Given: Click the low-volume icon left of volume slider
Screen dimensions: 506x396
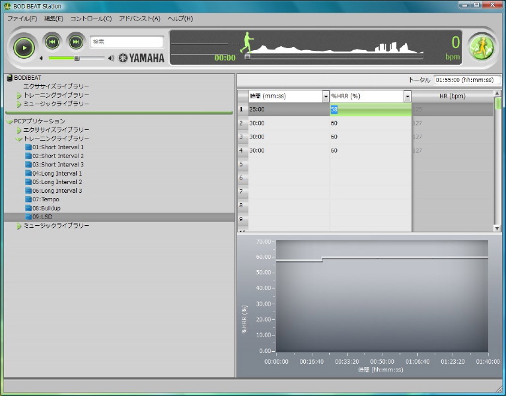Looking at the screenshot, I should (x=42, y=58).
